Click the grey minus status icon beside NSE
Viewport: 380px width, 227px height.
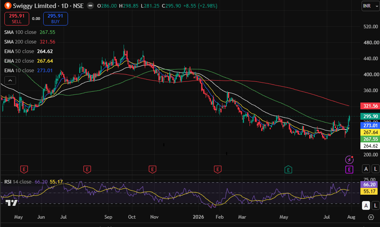(90, 6)
